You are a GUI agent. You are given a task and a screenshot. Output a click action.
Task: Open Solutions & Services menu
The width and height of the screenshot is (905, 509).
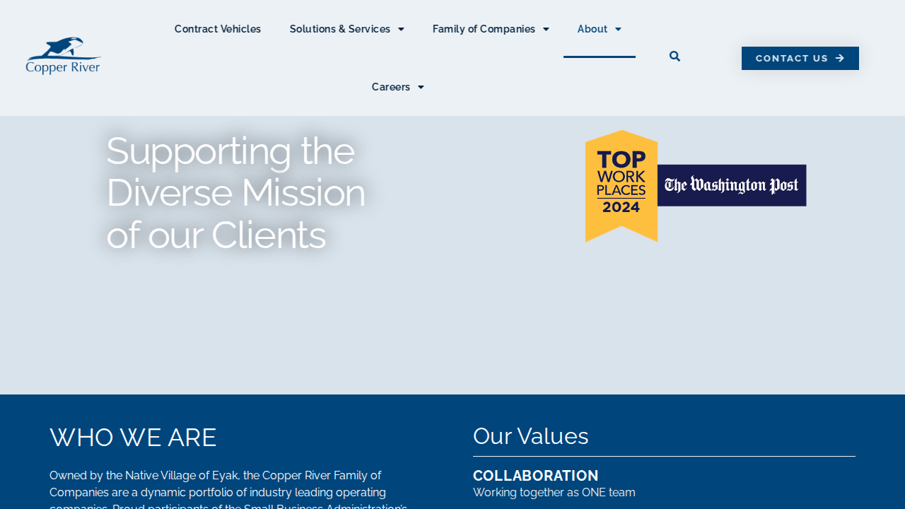[346, 29]
